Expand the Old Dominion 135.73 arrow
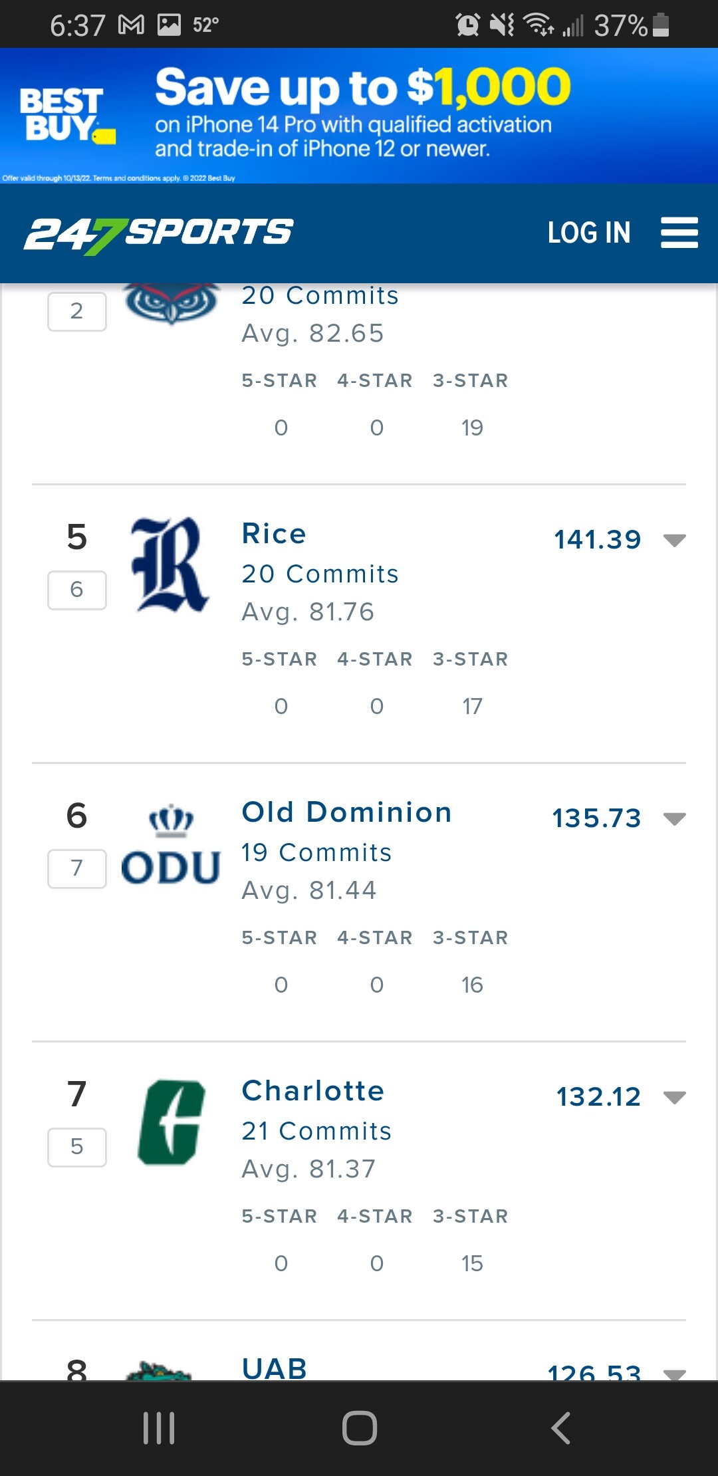This screenshot has height=1476, width=718. [674, 818]
